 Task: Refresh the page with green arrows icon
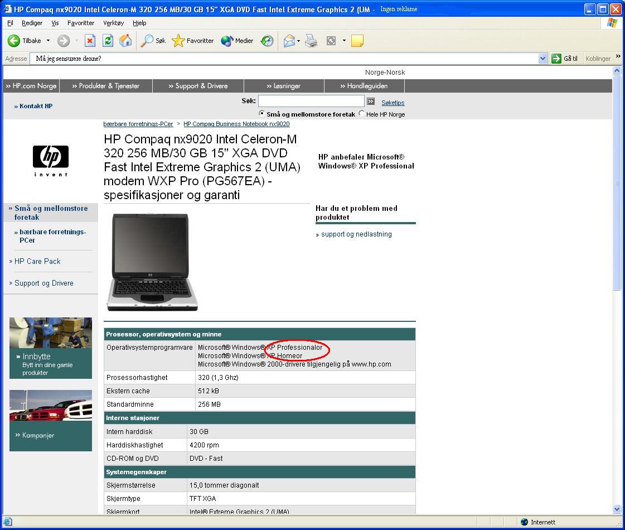(x=108, y=41)
